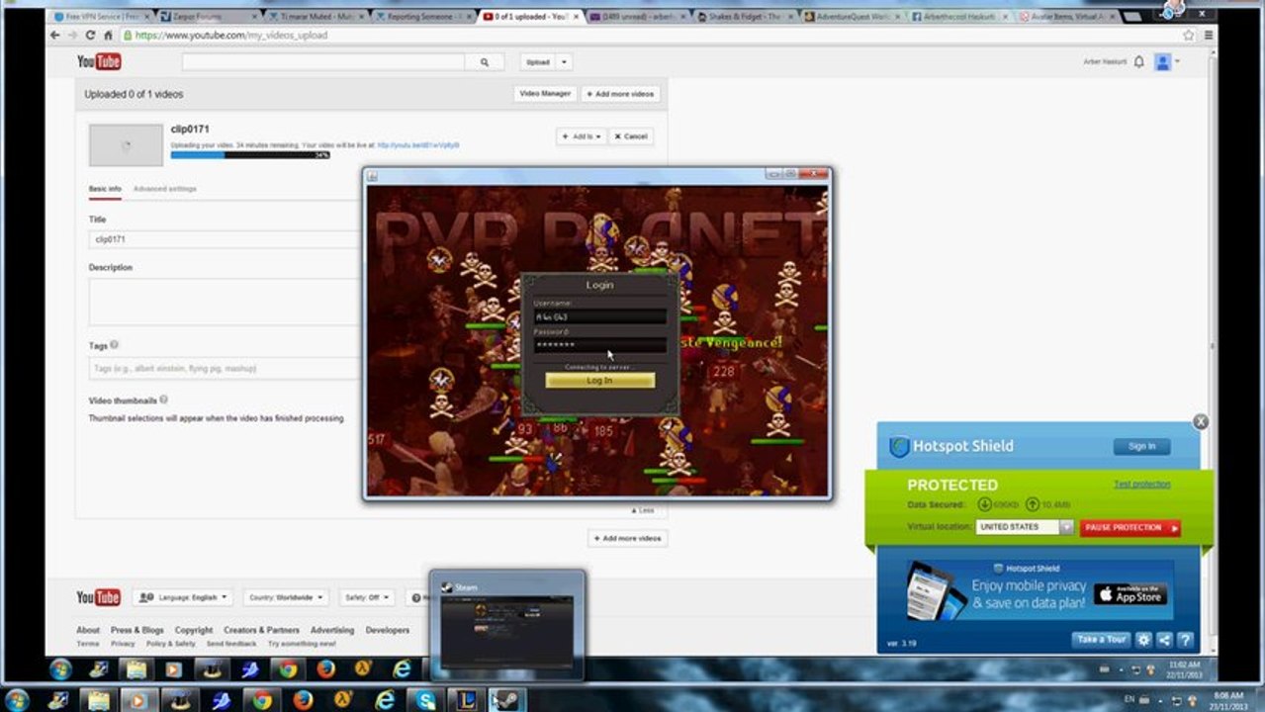Open the blue account avatar menu
1265x712 pixels.
1163,61
